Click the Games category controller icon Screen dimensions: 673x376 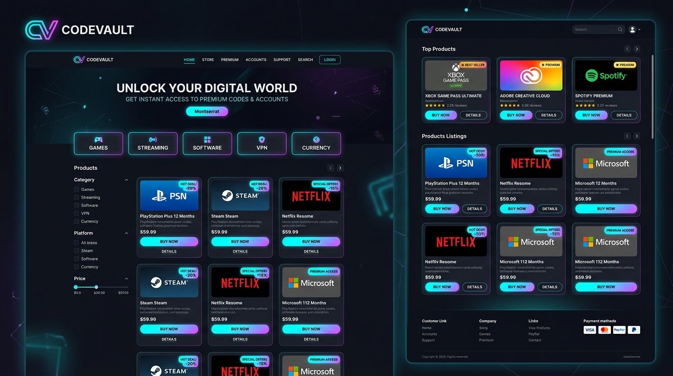pyautogui.click(x=98, y=140)
